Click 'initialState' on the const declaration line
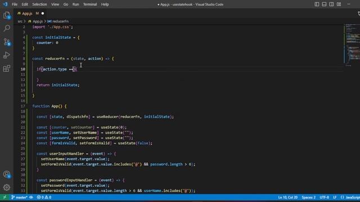This screenshot has width=360, height=202. (58, 38)
